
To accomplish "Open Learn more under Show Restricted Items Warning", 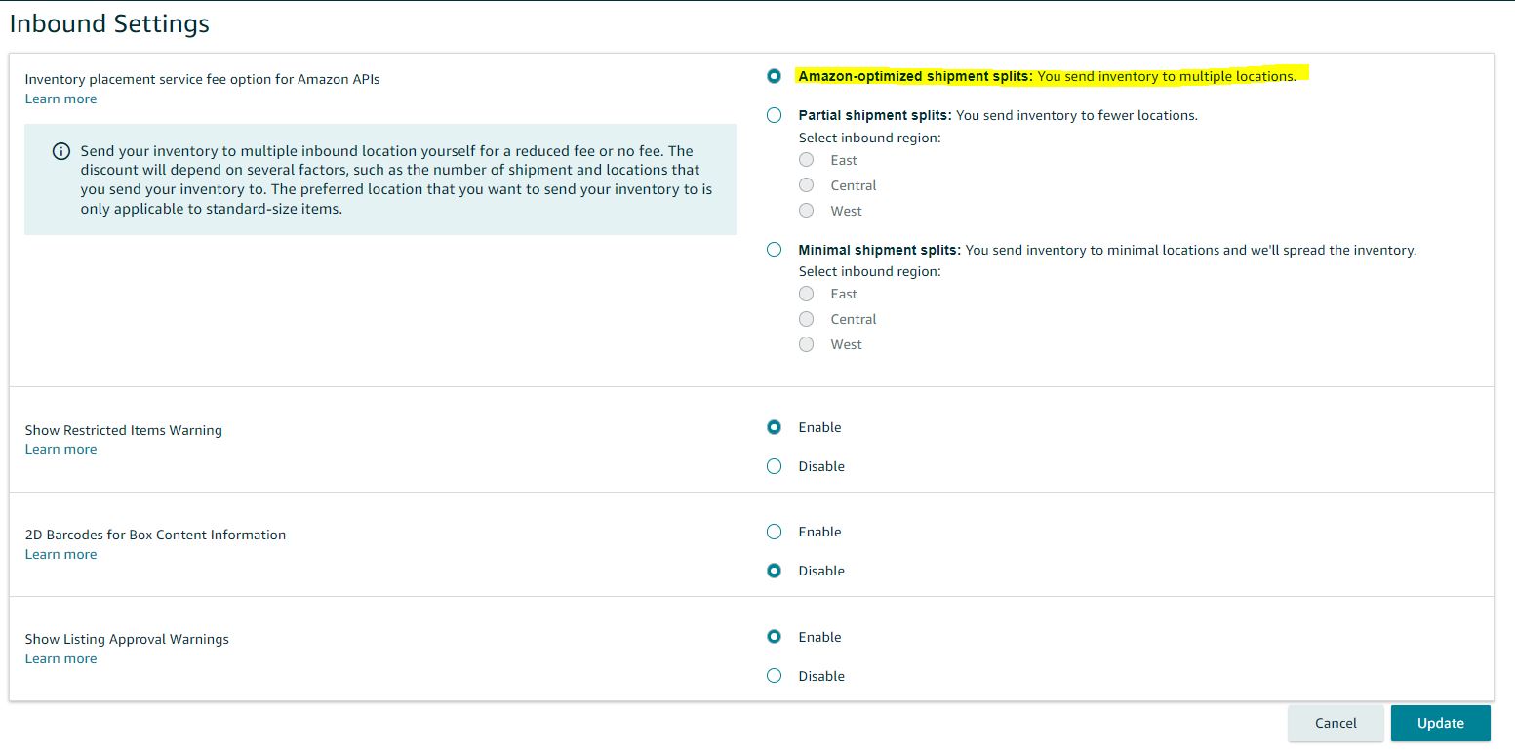I will click(60, 449).
